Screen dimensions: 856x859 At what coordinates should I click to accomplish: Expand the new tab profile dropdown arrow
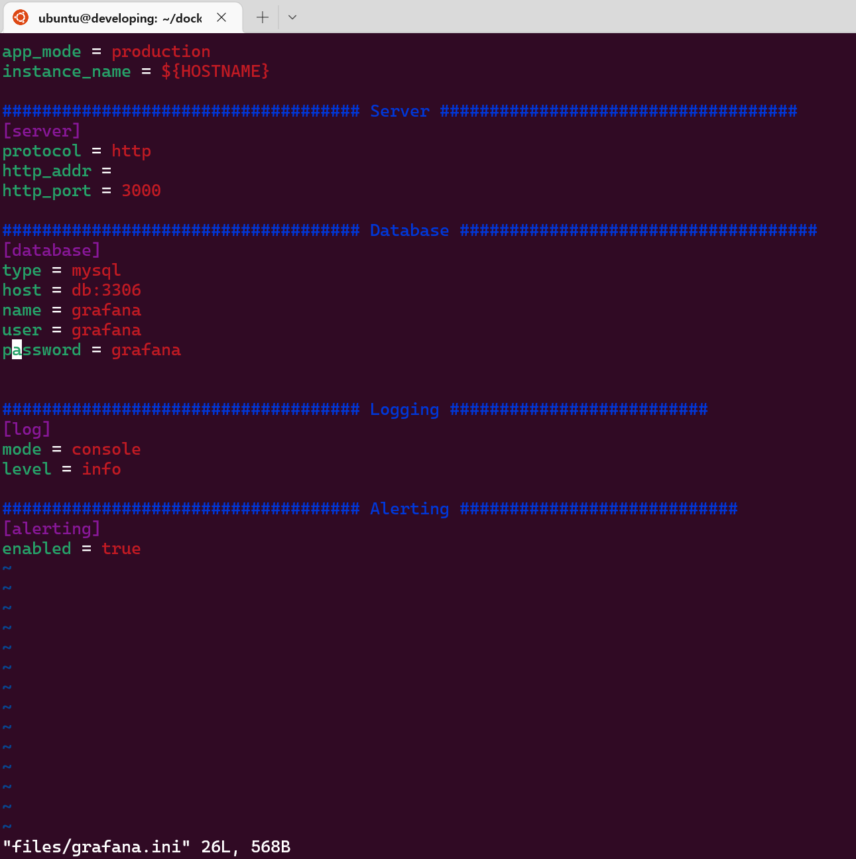tap(292, 17)
